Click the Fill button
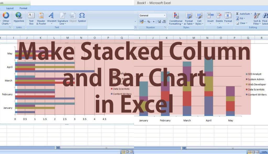The image size is (268, 154). [x=241, y=19]
